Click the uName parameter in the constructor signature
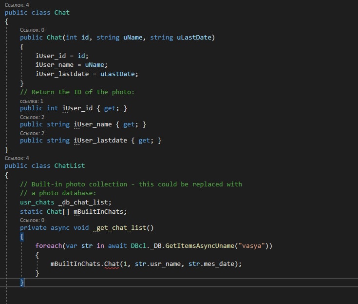The width and height of the screenshot is (358, 304). pyautogui.click(x=133, y=38)
